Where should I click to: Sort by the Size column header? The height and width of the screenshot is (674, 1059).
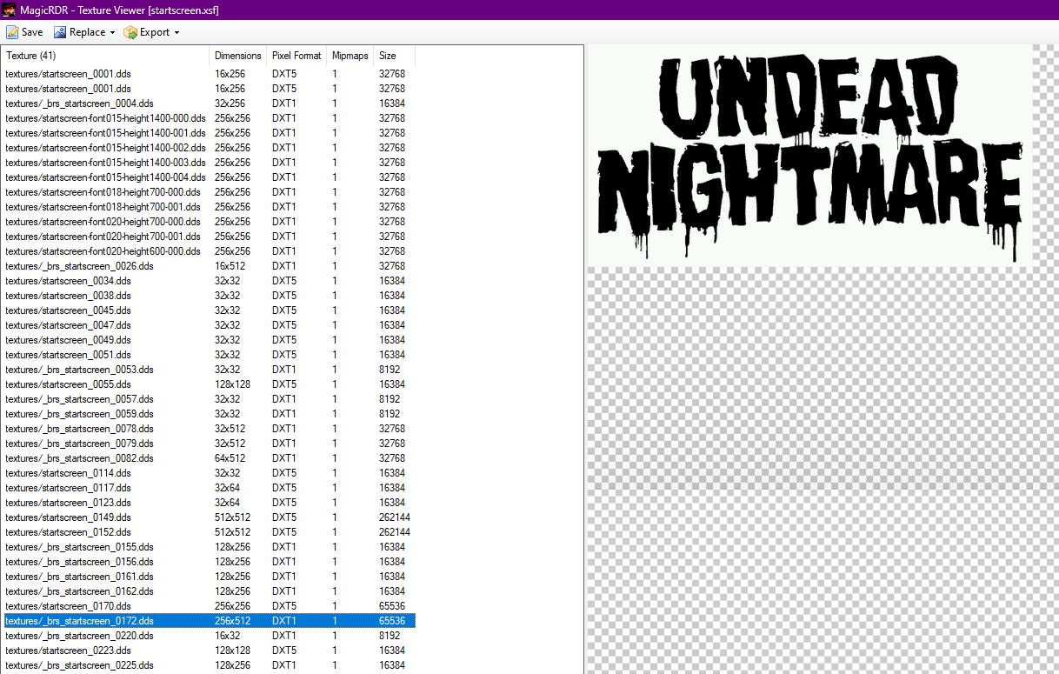(395, 56)
